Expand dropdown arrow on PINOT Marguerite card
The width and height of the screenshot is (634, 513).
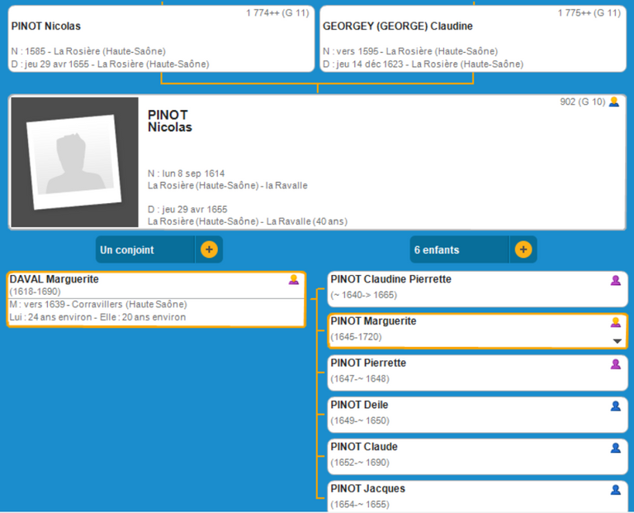point(616,341)
